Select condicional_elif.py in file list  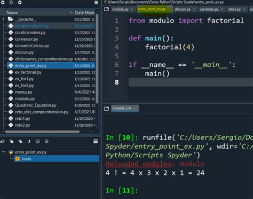(x=51, y=26)
